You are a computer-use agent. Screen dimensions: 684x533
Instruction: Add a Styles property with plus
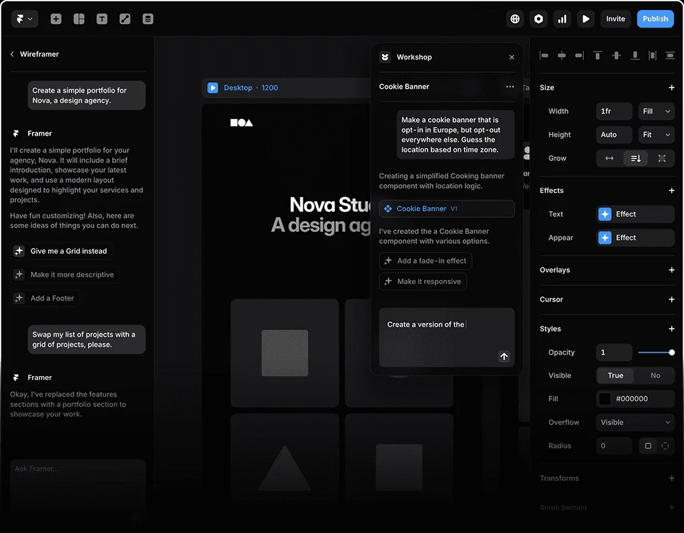671,329
